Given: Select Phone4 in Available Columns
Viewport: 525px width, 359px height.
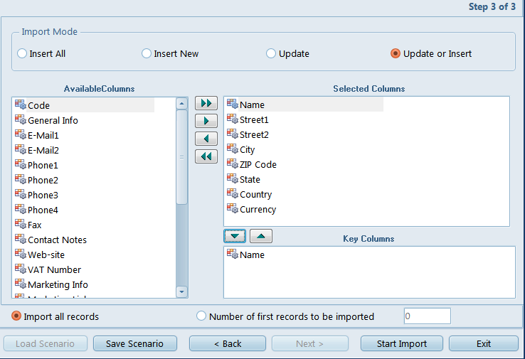Looking at the screenshot, I should [x=43, y=210].
